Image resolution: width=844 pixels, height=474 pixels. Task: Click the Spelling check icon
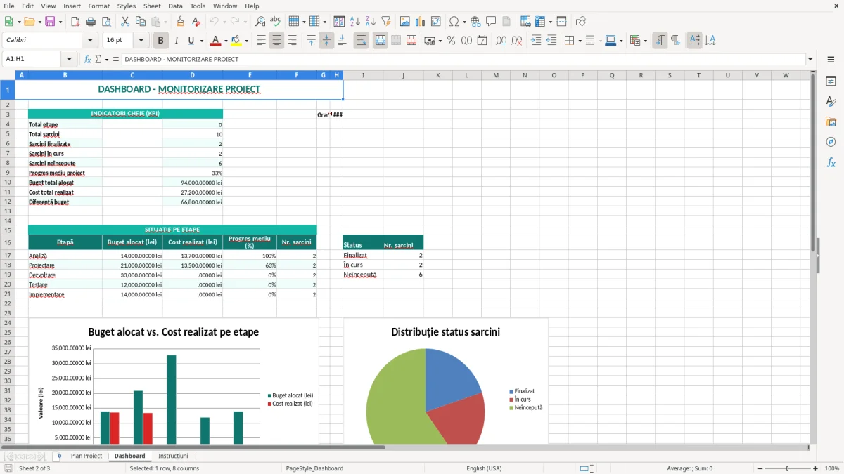click(276, 22)
